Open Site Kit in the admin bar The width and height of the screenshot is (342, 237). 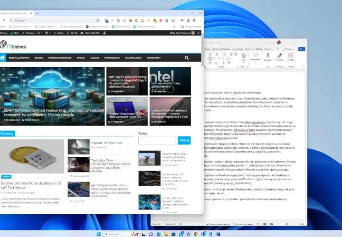point(72,33)
